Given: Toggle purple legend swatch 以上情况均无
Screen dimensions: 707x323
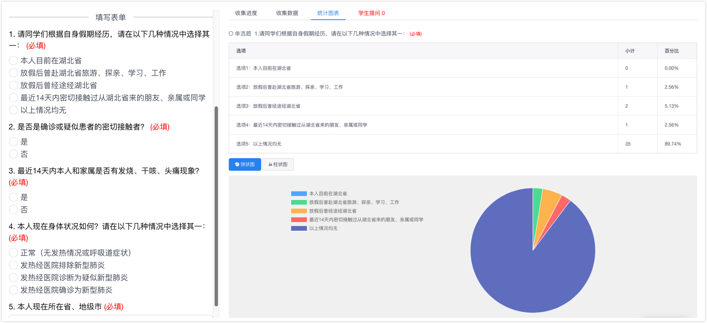Looking at the screenshot, I should point(299,229).
